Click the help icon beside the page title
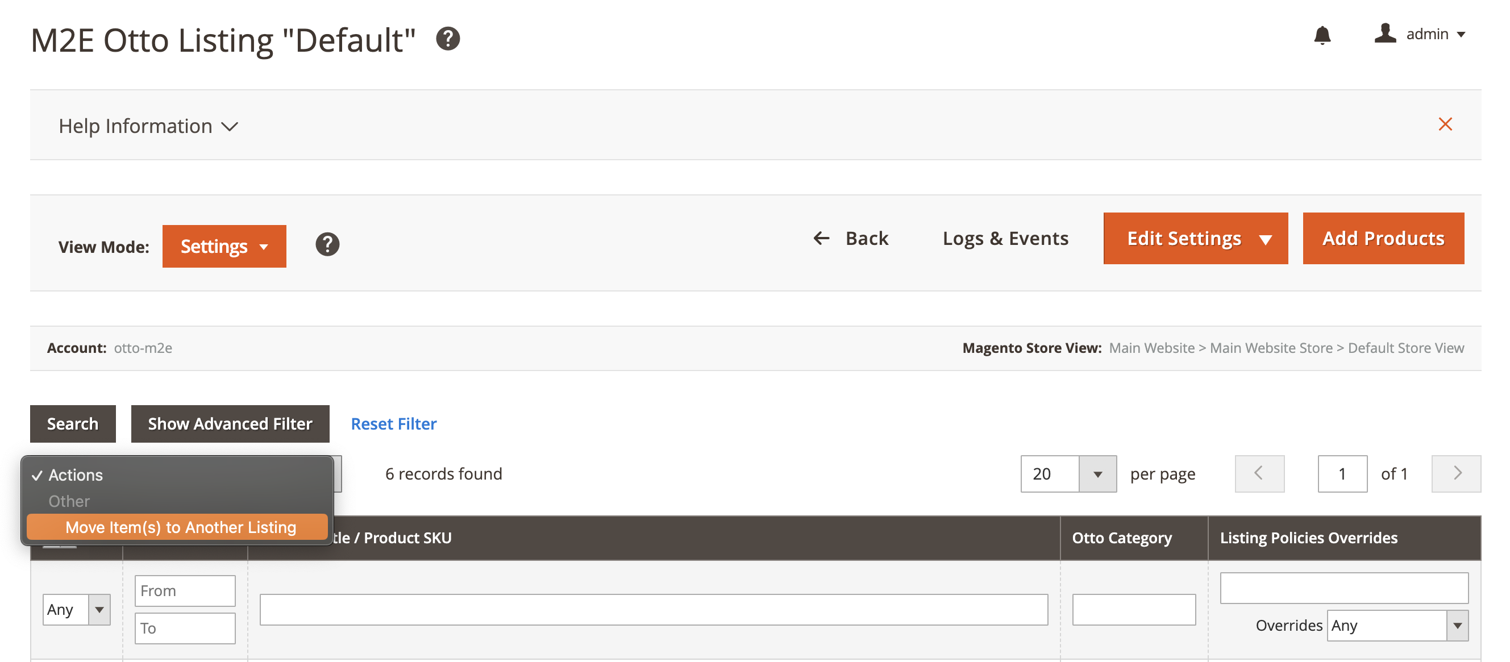The width and height of the screenshot is (1510, 662). click(448, 39)
